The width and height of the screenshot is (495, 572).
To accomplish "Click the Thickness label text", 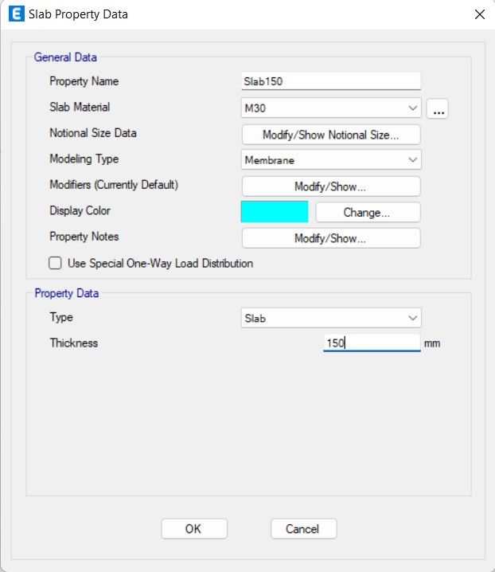I will [x=74, y=343].
